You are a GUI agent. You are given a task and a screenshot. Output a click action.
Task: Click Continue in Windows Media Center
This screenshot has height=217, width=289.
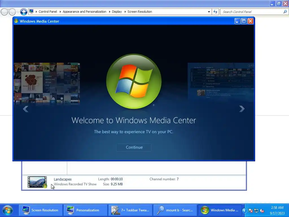[x=134, y=147]
